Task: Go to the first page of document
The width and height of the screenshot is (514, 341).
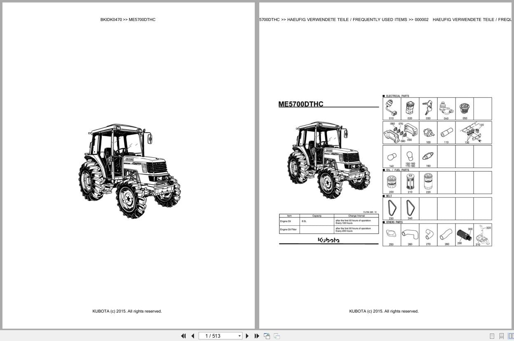Action: point(183,336)
